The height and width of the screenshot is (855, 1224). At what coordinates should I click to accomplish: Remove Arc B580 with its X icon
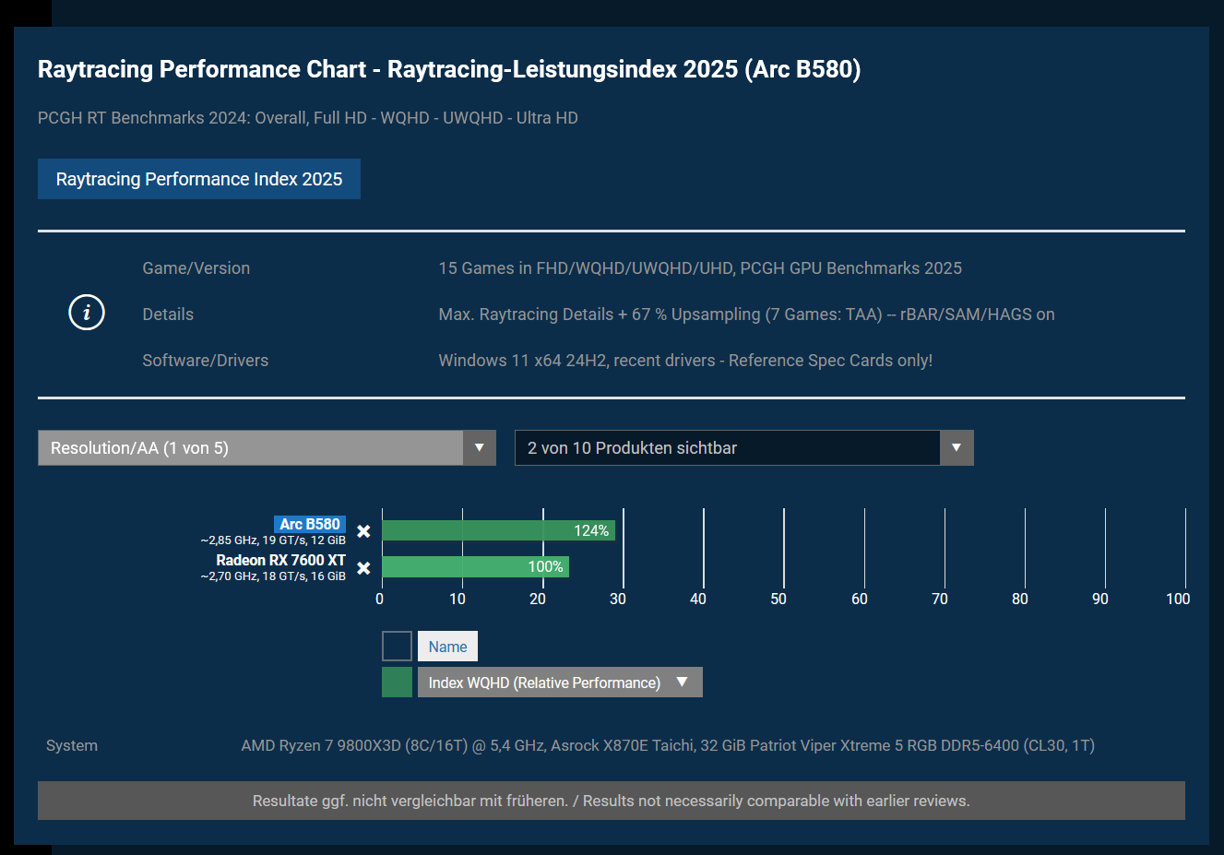363,531
